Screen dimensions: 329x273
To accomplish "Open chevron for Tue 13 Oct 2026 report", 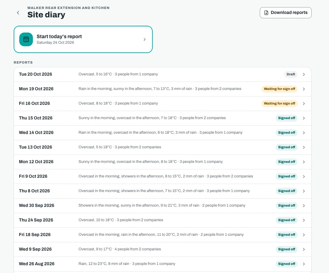I will coord(304,147).
